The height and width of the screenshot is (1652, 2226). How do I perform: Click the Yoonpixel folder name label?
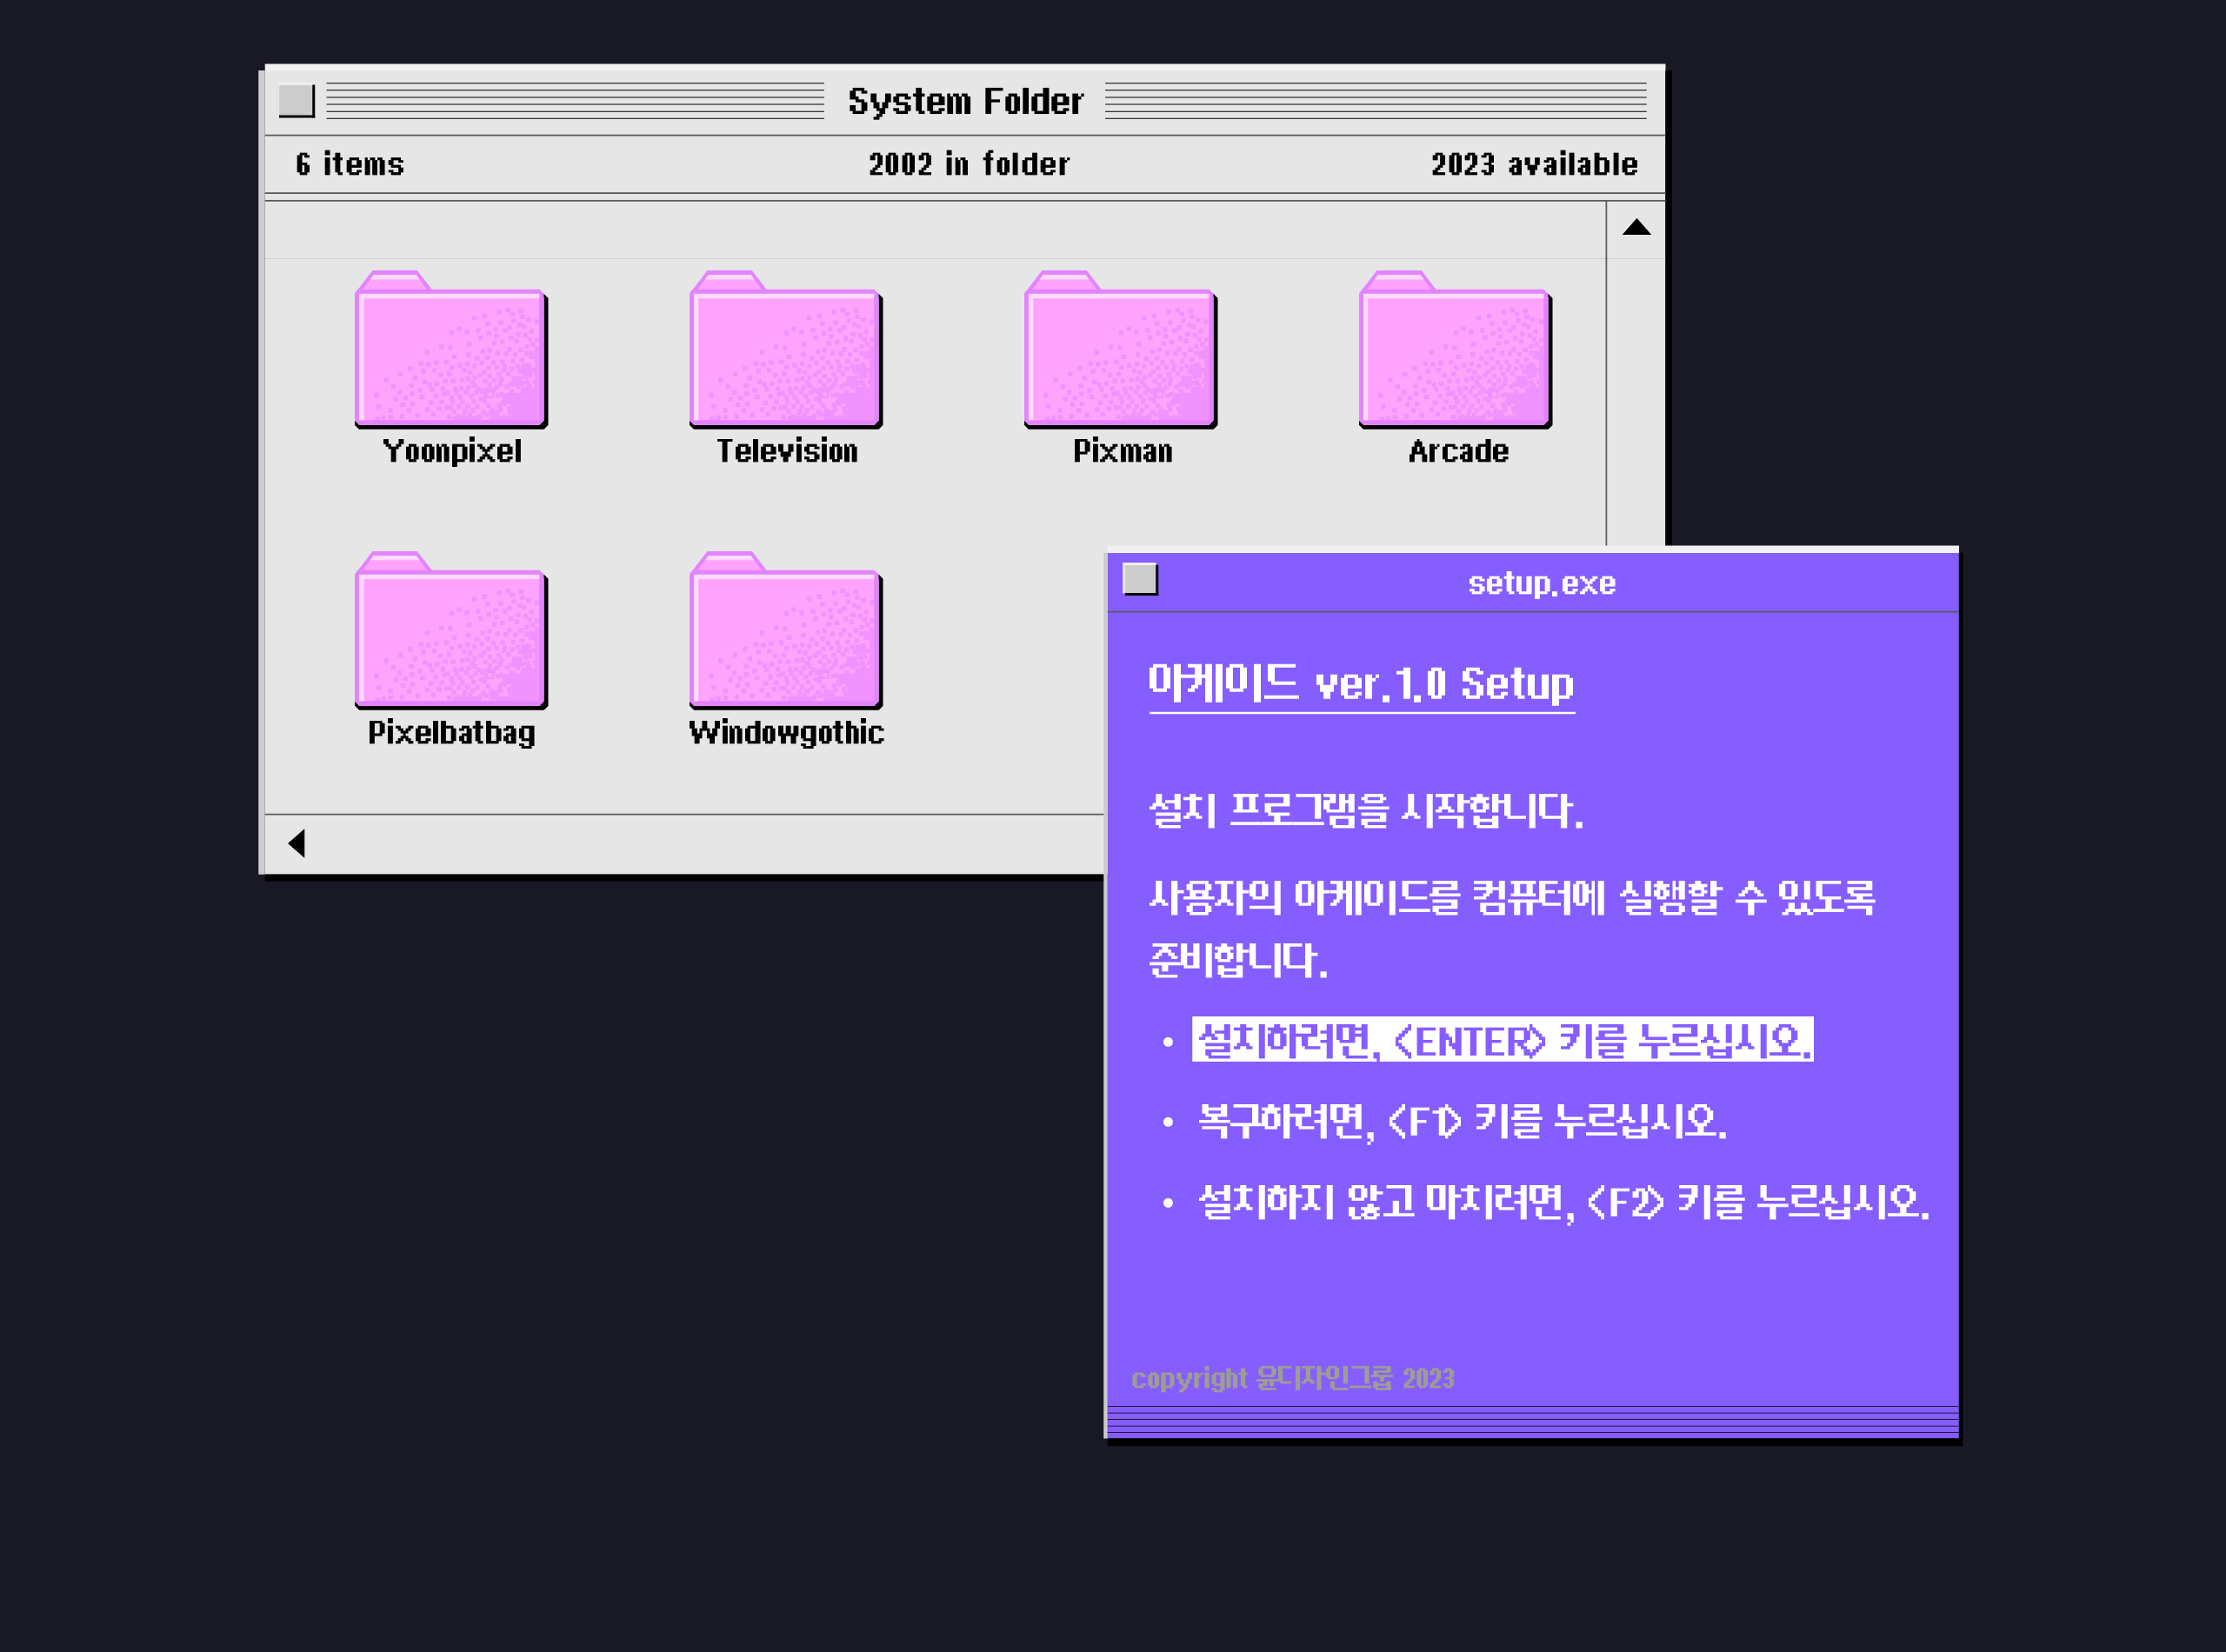[452, 451]
